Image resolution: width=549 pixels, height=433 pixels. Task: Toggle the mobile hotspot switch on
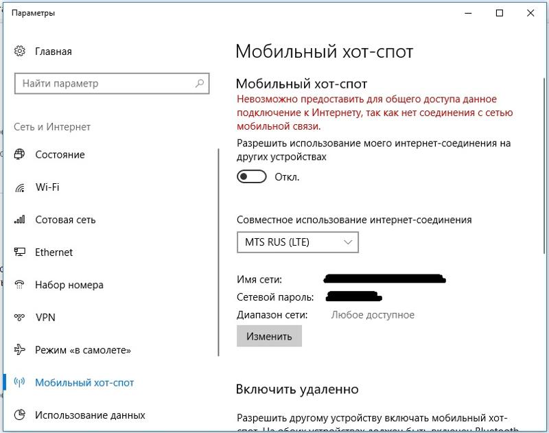[x=251, y=177]
